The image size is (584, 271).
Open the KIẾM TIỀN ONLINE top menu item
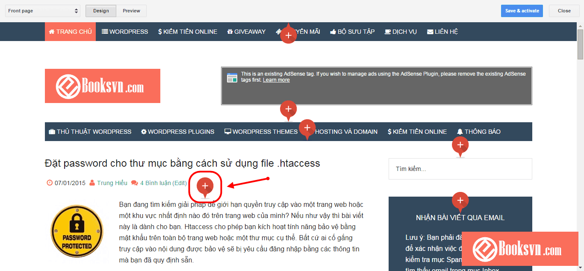point(187,32)
